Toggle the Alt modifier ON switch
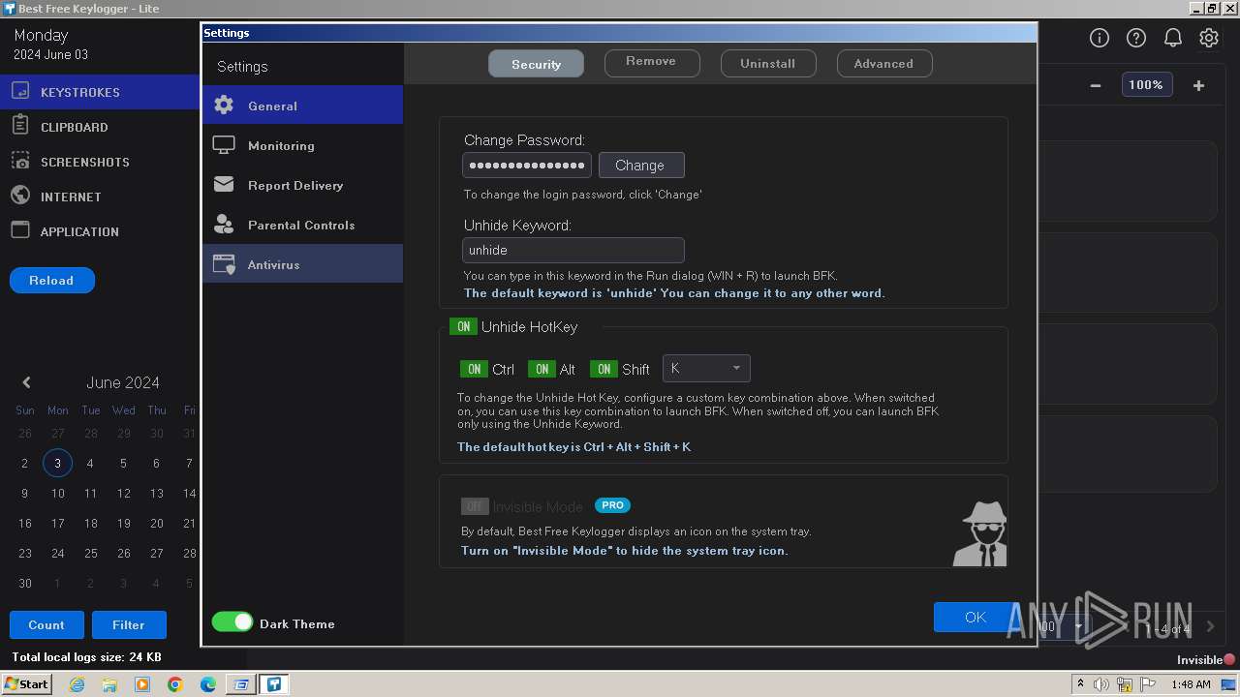1240x697 pixels. click(x=542, y=369)
